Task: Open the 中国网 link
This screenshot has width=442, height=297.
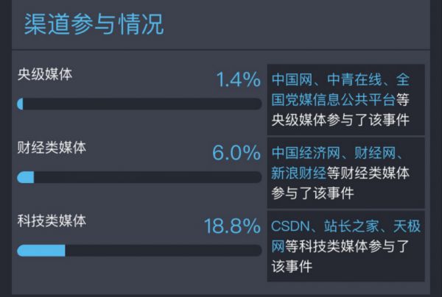Action: (x=293, y=79)
